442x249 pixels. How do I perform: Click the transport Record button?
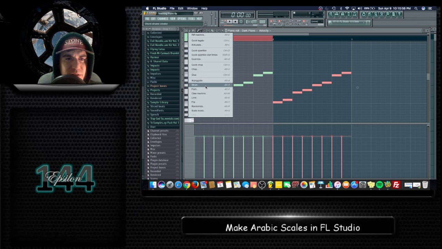point(241,21)
